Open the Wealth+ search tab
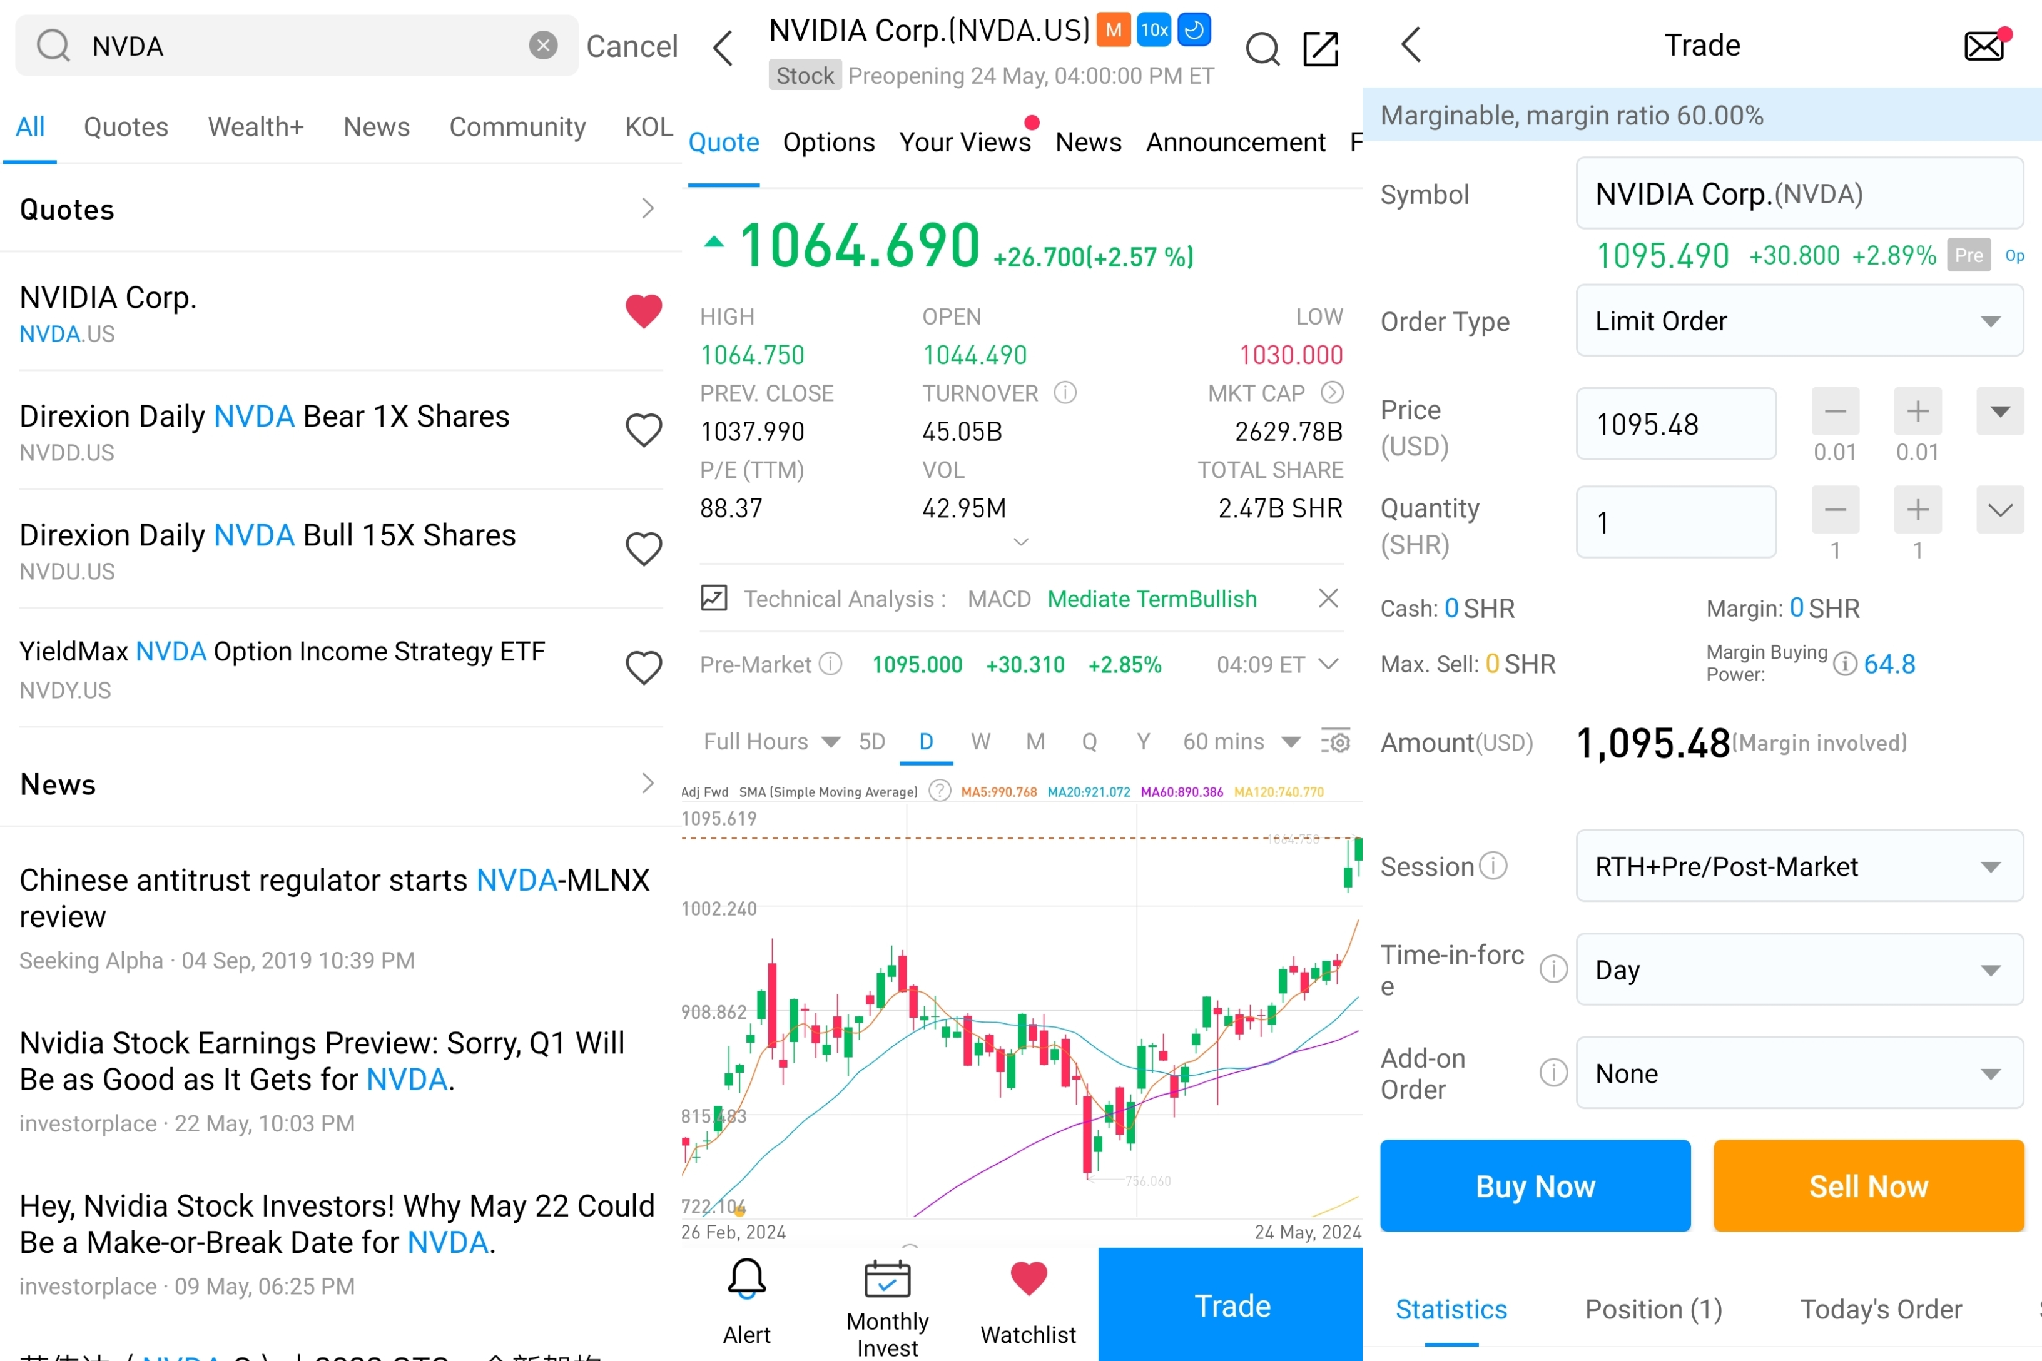 coord(255,127)
